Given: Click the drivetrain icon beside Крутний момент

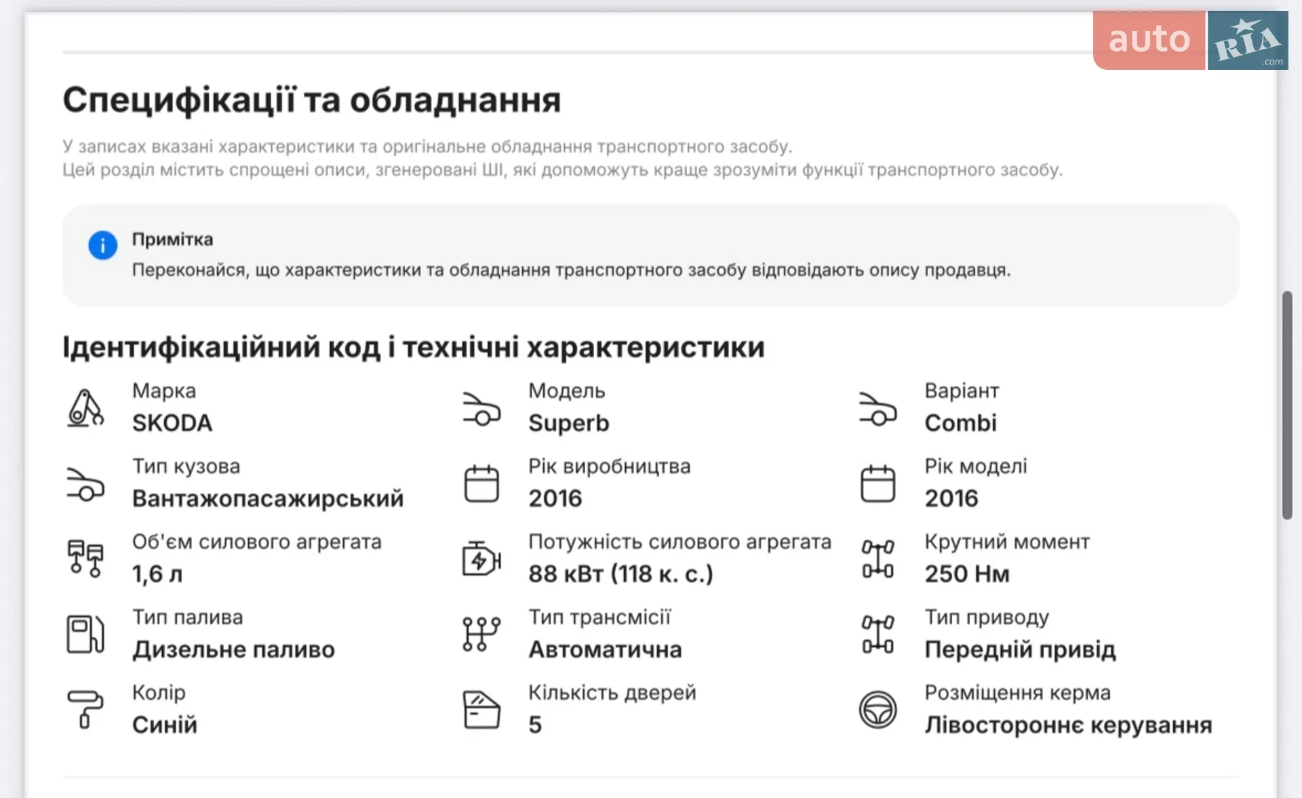Looking at the screenshot, I should 877,559.
